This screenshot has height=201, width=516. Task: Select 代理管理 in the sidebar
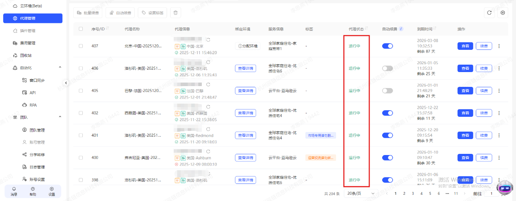[x=33, y=18]
